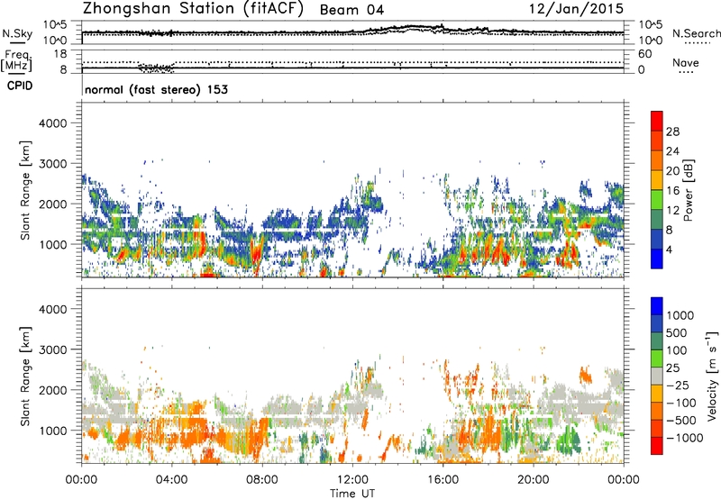Image resolution: width=721 pixels, height=499 pixels.
Task: Select the 'Beam 04' label
Action: point(351,10)
